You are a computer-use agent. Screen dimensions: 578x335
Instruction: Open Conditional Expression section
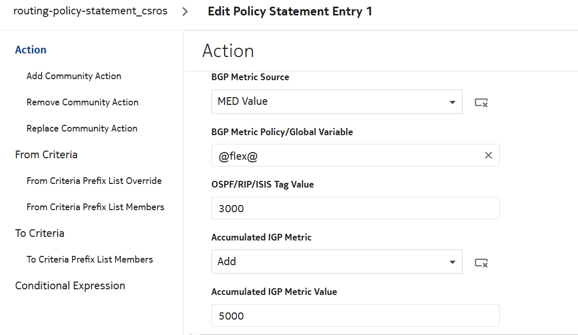point(70,286)
